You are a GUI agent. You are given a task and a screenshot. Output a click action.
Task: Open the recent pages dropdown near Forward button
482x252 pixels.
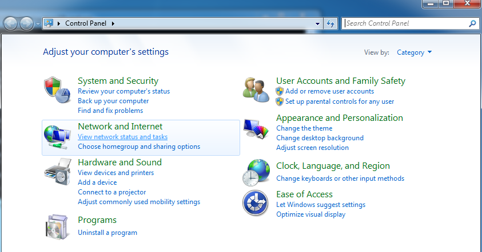tap(38, 23)
